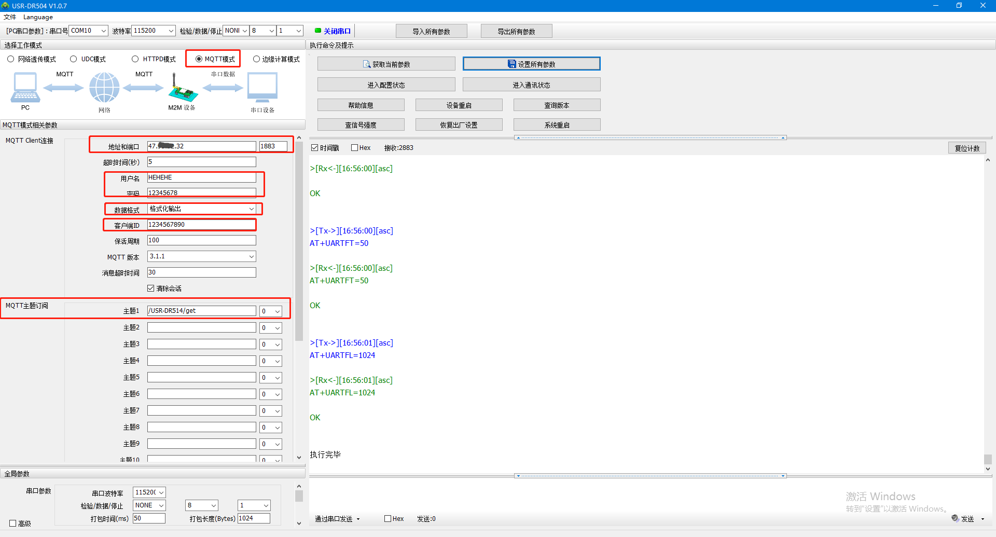Uncheck the 清除会话 checkbox
996x537 pixels.
tap(151, 288)
